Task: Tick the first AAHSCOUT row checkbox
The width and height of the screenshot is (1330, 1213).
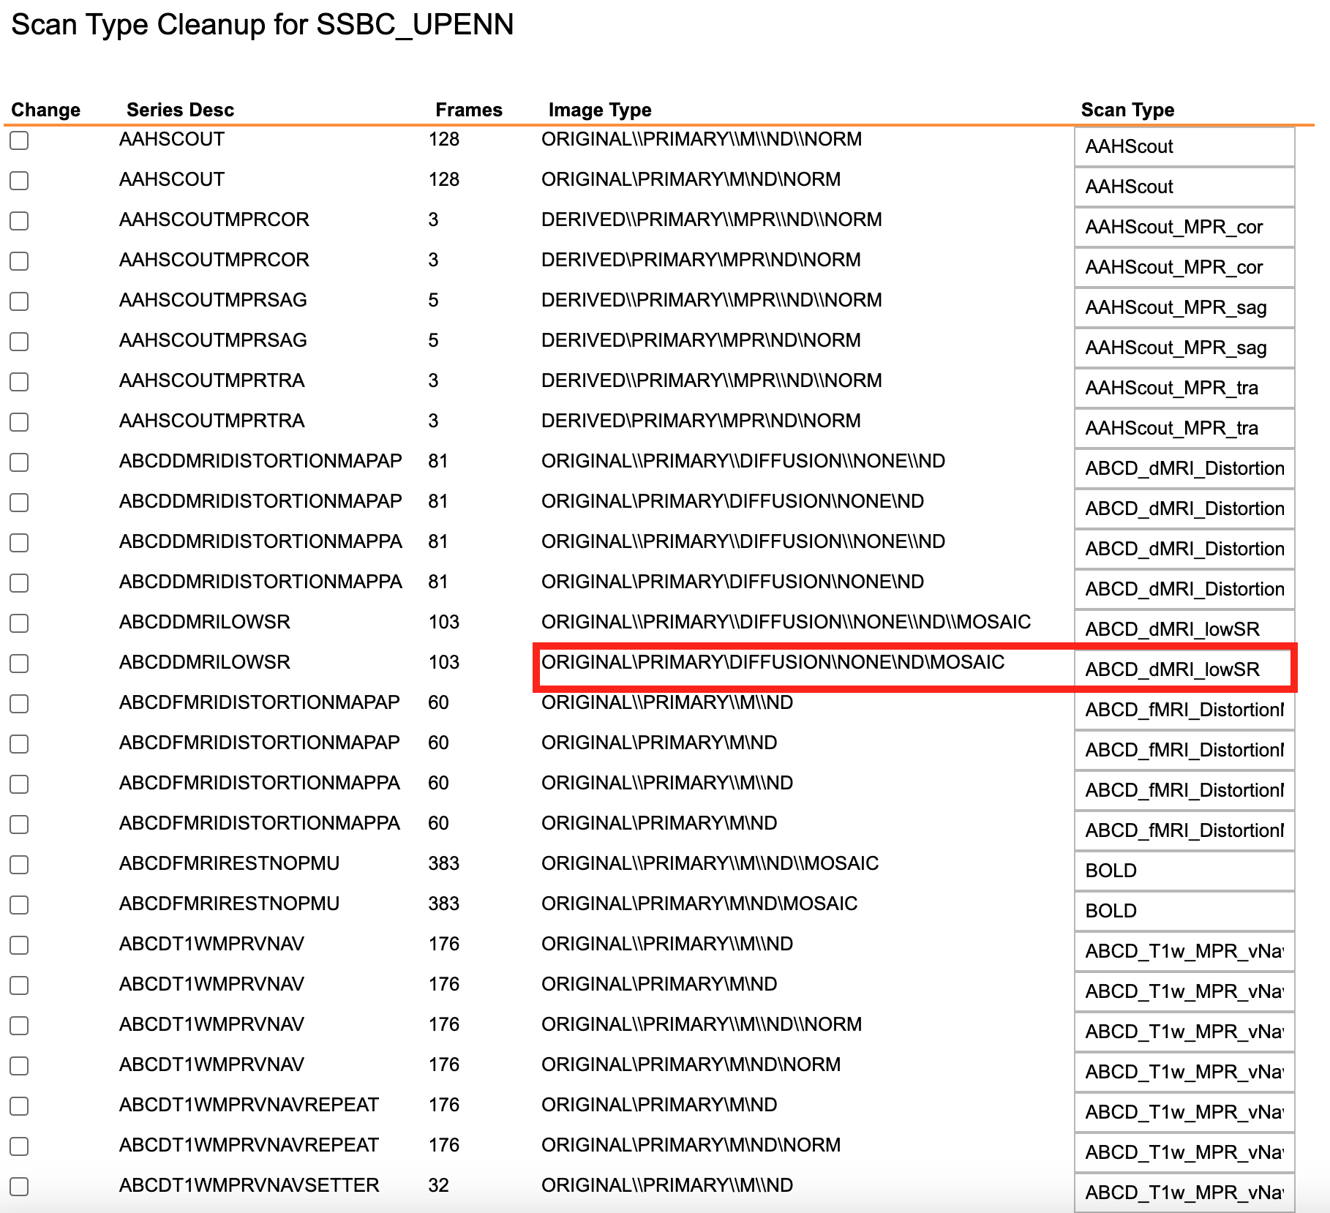Action: [x=19, y=140]
